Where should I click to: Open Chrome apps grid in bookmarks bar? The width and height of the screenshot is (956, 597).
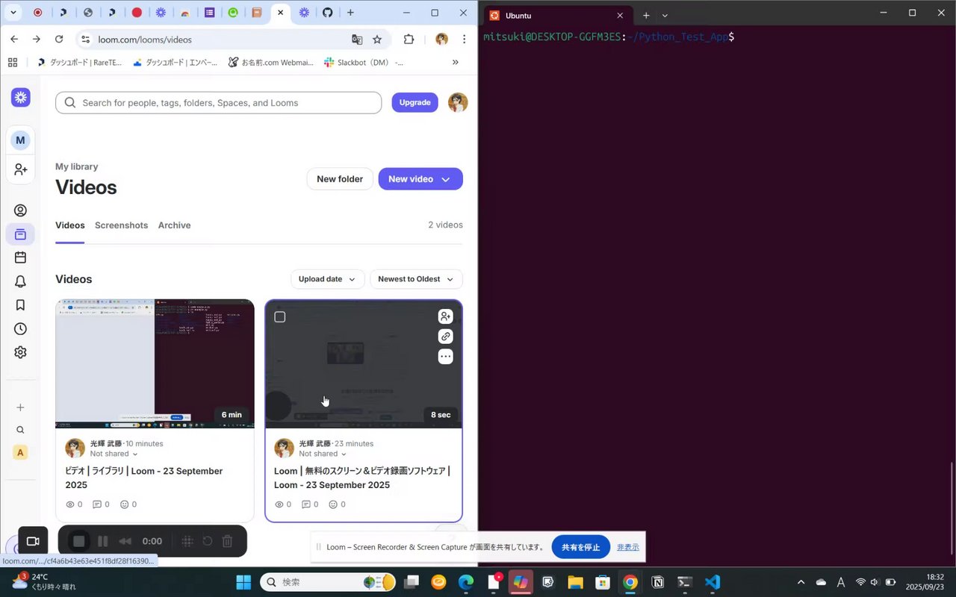point(13,63)
